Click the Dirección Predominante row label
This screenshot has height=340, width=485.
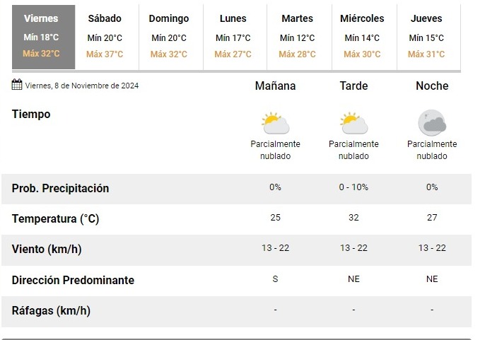73,280
